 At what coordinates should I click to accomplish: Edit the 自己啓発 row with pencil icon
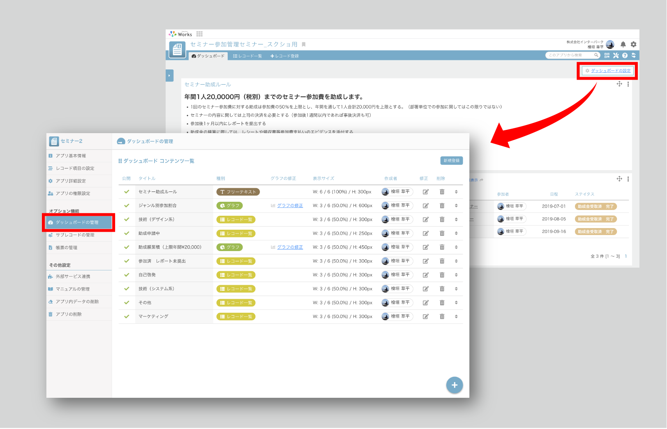[426, 275]
